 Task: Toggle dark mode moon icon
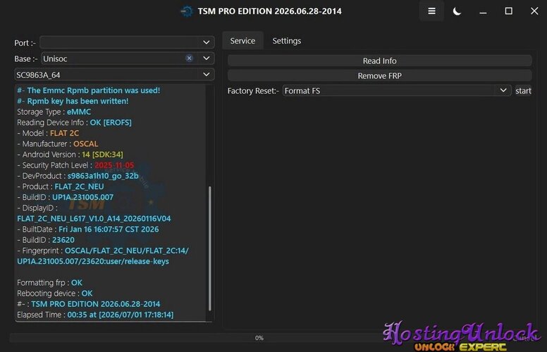457,11
